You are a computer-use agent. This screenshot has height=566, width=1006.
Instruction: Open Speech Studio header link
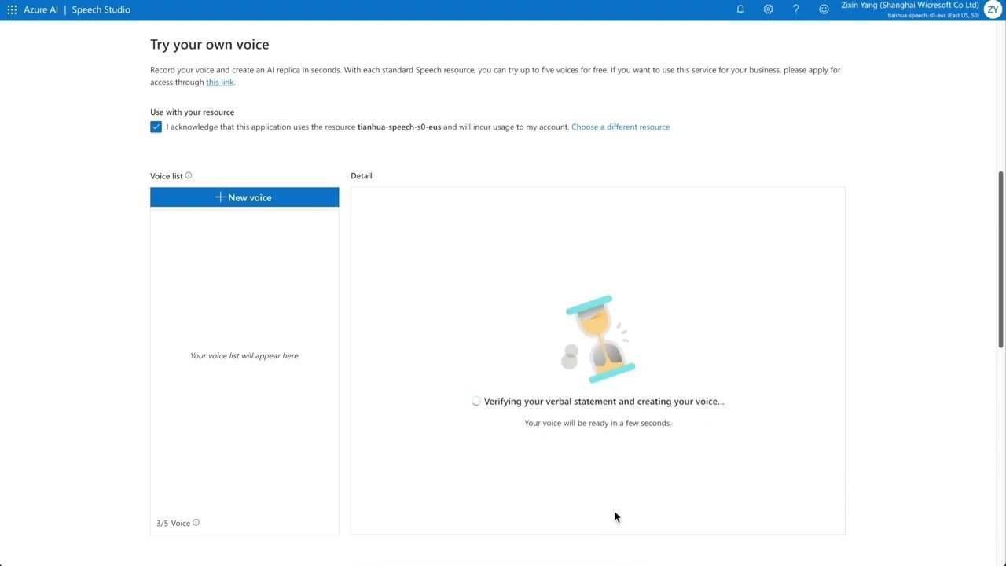pyautogui.click(x=101, y=9)
